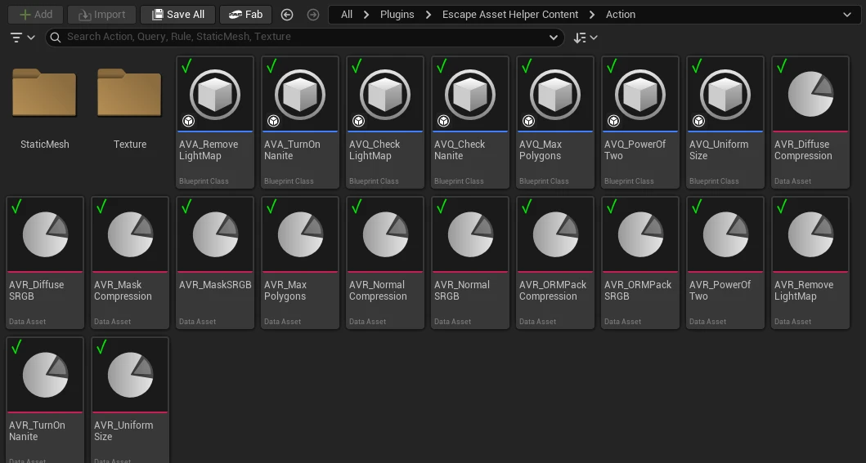Select the AVR_UniformSize data asset
866x463 pixels.
pyautogui.click(x=130, y=400)
